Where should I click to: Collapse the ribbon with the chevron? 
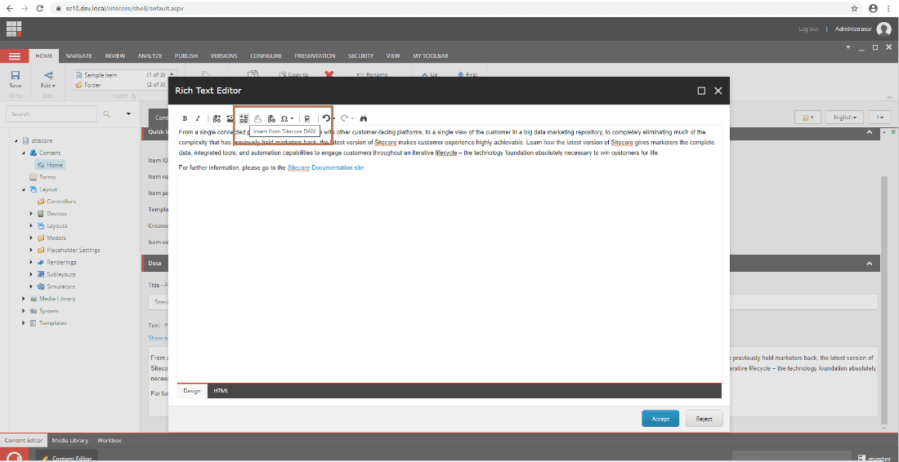pos(889,98)
